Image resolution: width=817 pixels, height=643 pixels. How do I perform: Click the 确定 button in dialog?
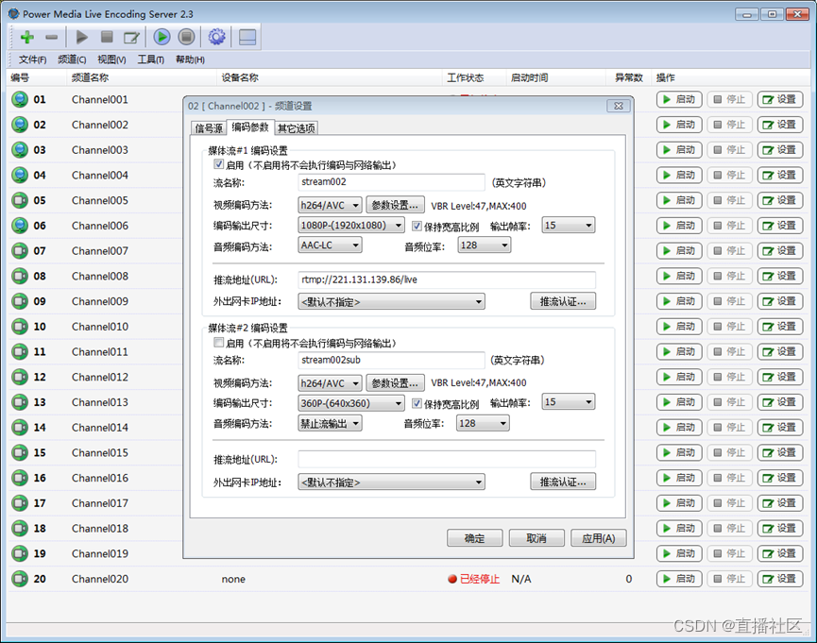(x=475, y=538)
